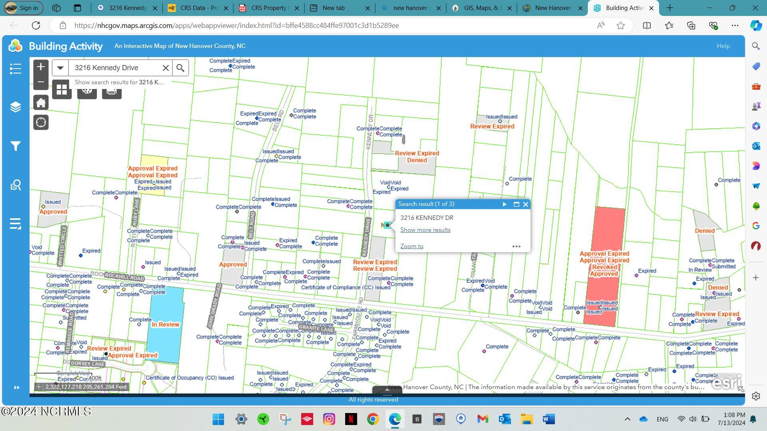Click the map zoom in plus button
Viewport: 767px width, 431px height.
point(41,67)
